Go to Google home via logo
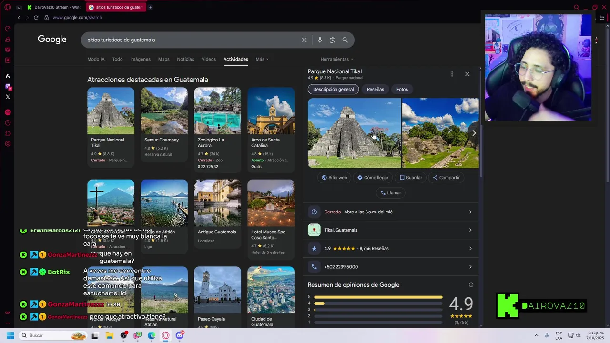The height and width of the screenshot is (343, 610). point(52,40)
